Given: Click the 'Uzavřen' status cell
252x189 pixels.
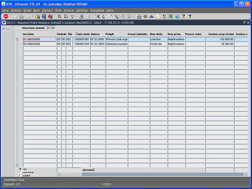Looking at the screenshot, I should coord(158,39).
